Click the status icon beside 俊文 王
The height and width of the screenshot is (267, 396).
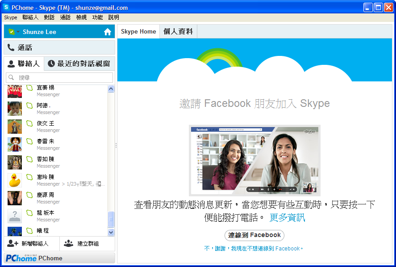[x=29, y=123]
